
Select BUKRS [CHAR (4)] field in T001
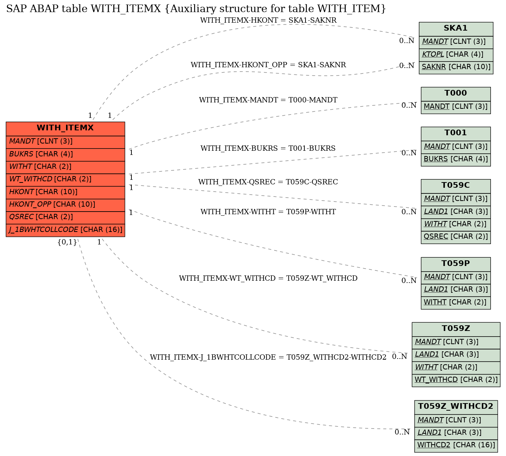pyautogui.click(x=456, y=159)
